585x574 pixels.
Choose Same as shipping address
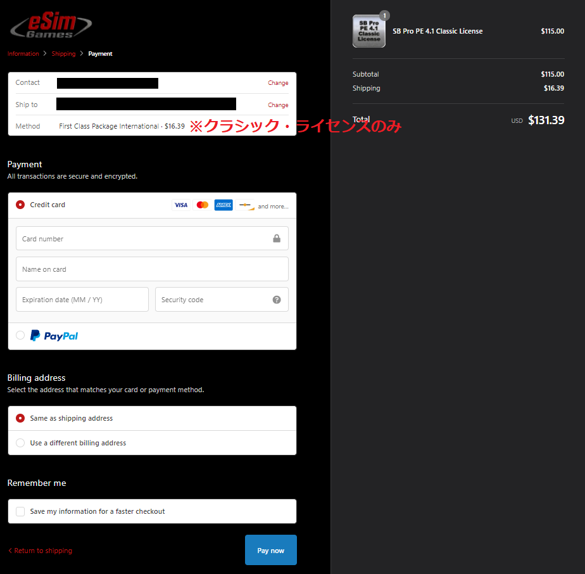click(x=20, y=418)
